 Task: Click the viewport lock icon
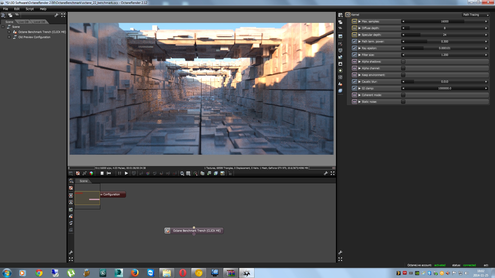click(230, 173)
